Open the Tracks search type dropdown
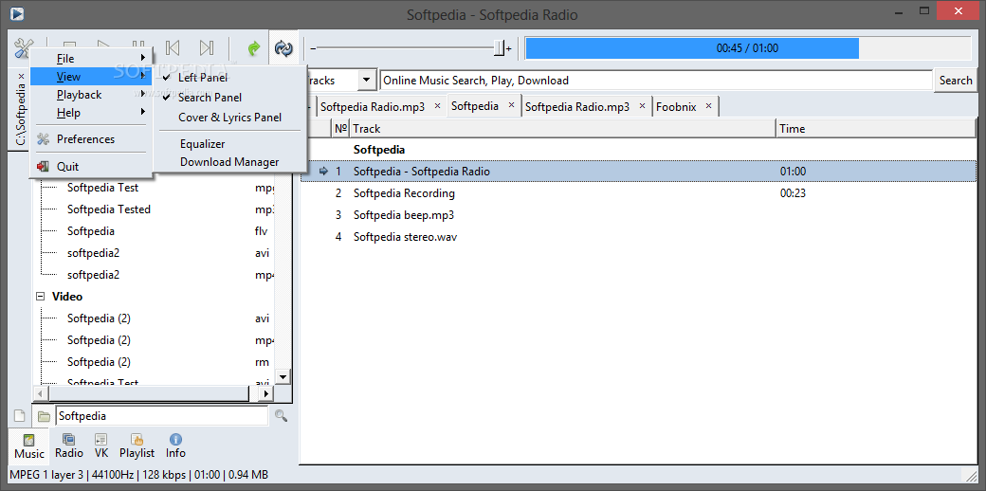This screenshot has width=986, height=491. click(365, 81)
